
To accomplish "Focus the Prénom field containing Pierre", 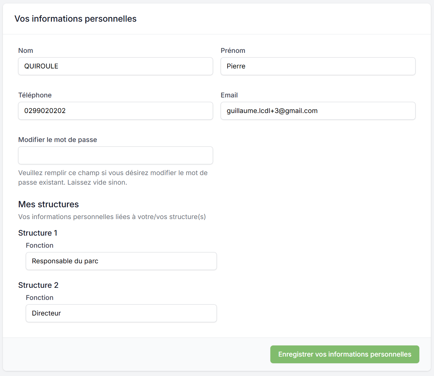I will pos(318,66).
